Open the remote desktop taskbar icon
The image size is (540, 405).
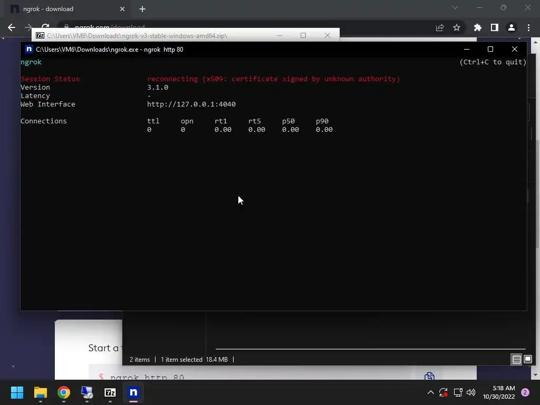tap(87, 392)
